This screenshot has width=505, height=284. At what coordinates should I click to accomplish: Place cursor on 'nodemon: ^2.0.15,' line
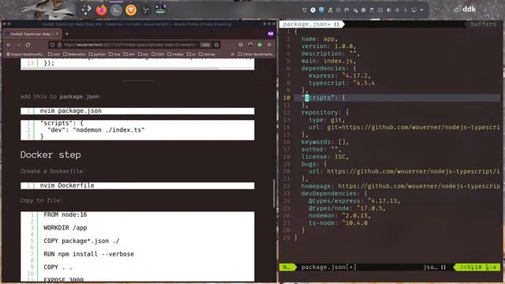(339, 215)
